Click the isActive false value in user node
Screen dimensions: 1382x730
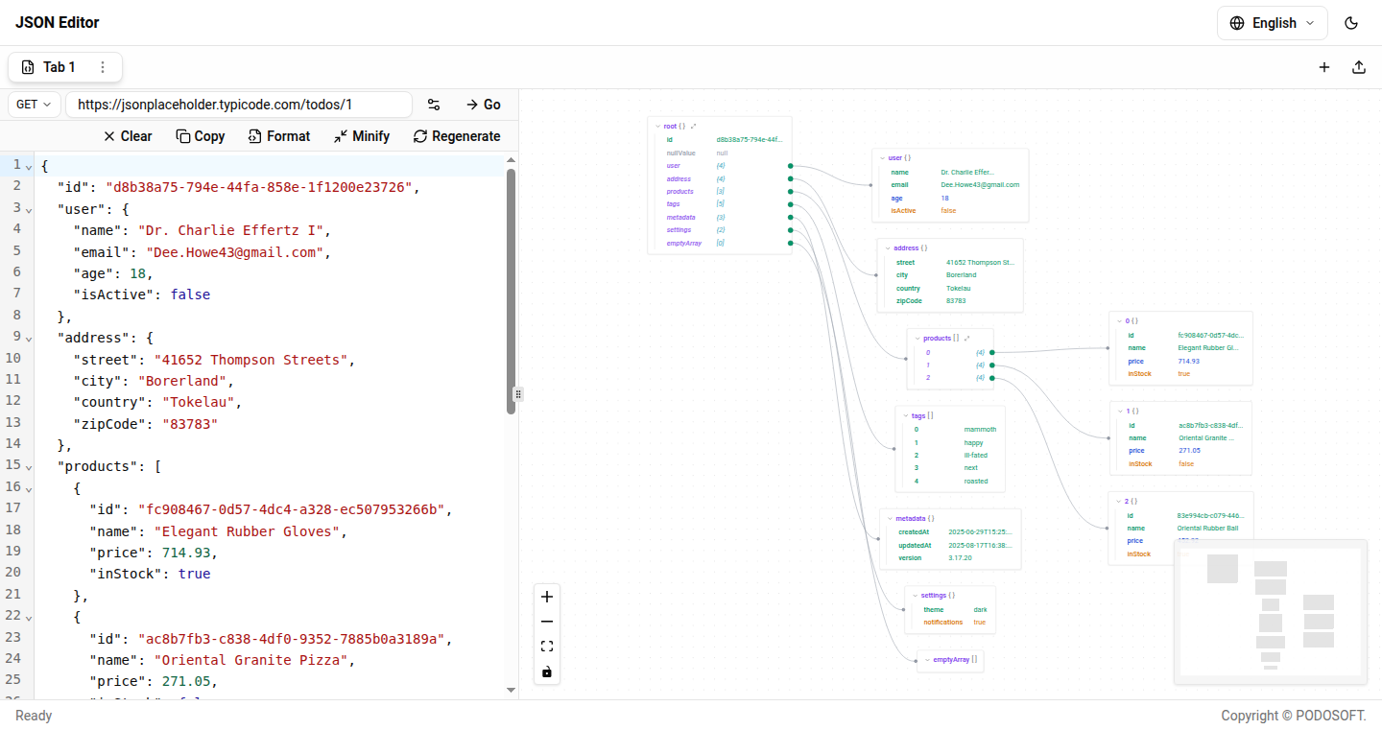(x=948, y=210)
